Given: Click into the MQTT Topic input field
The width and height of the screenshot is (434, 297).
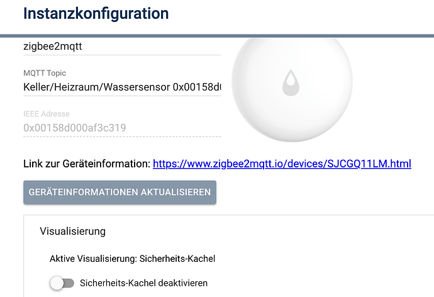Looking at the screenshot, I should click(122, 87).
